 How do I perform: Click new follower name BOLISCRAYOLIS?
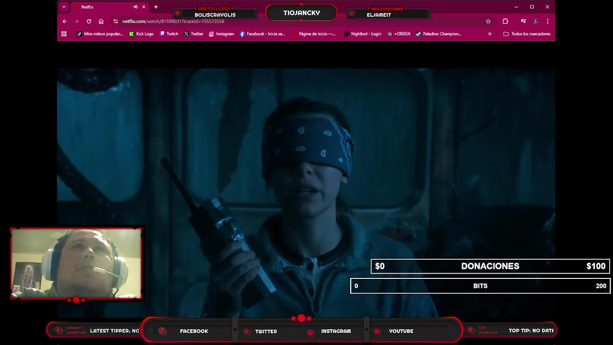coord(215,15)
